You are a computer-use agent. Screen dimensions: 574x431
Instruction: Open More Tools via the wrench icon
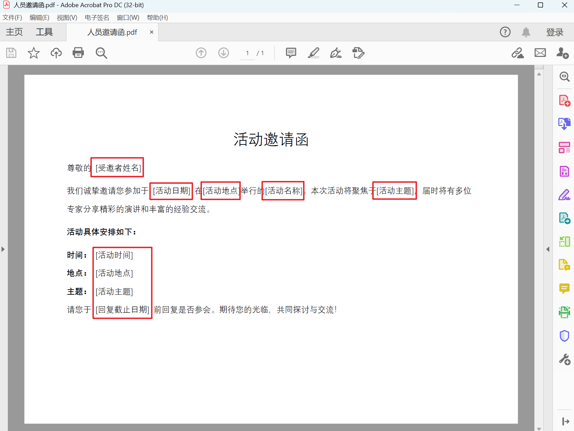(x=564, y=359)
